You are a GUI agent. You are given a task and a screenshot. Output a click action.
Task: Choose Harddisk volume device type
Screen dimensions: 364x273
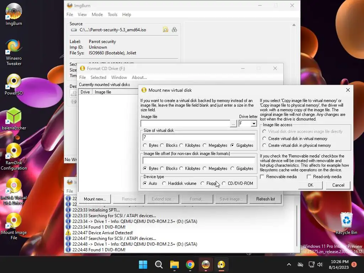click(x=179, y=183)
